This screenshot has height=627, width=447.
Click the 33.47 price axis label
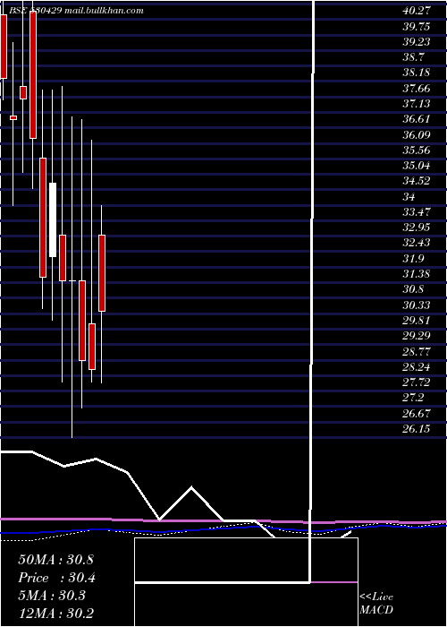tap(417, 212)
